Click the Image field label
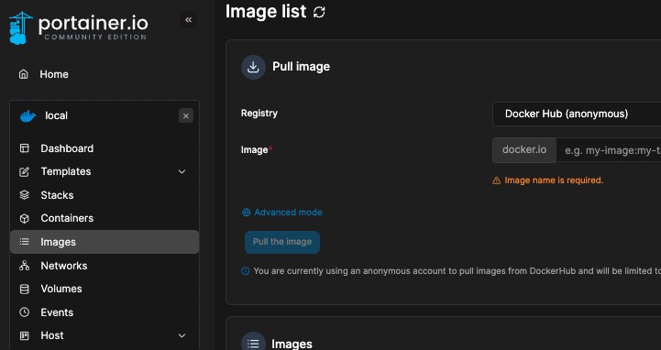 (x=254, y=150)
